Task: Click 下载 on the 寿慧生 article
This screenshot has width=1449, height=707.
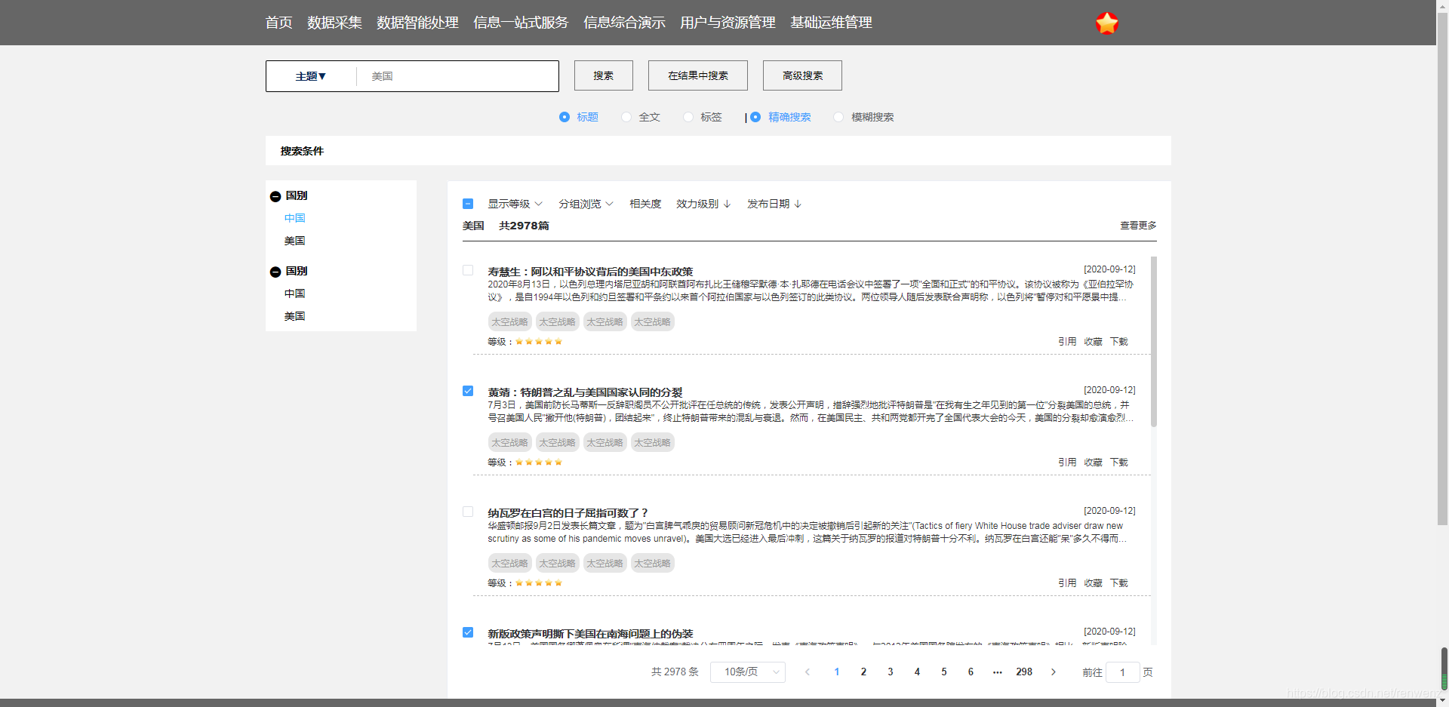Action: (x=1119, y=342)
